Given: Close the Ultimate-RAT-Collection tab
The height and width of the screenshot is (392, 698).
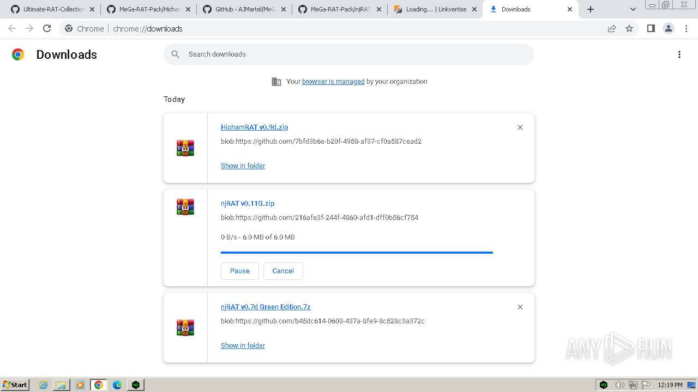Looking at the screenshot, I should (x=92, y=9).
